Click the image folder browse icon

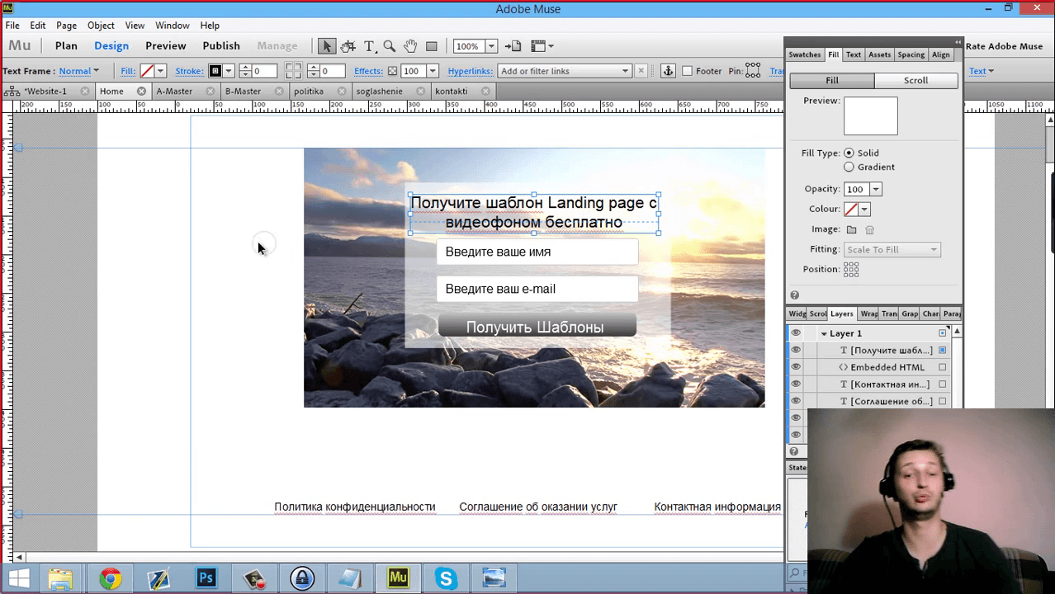(851, 230)
